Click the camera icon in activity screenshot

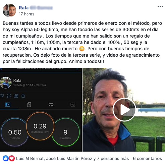(16, 96)
